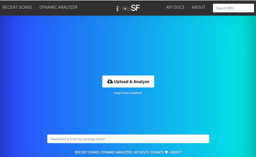Viewport: 256px width, 157px height.
Task: Focus the Download & Scan by package name field
Action: [128, 139]
